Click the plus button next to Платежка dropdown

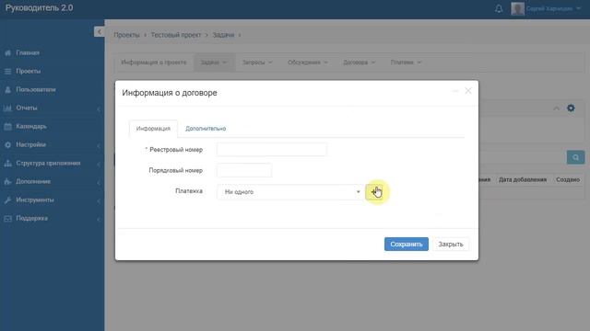click(x=374, y=192)
